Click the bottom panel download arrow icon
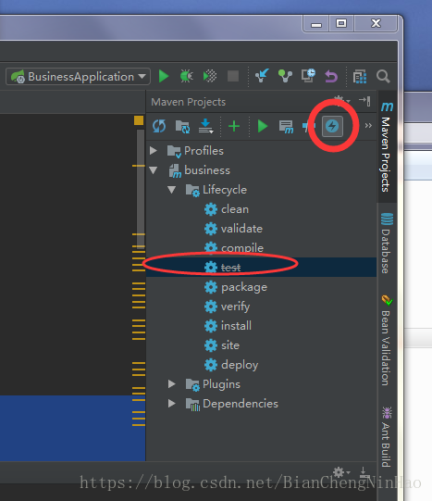This screenshot has height=501, width=432. pos(364,472)
